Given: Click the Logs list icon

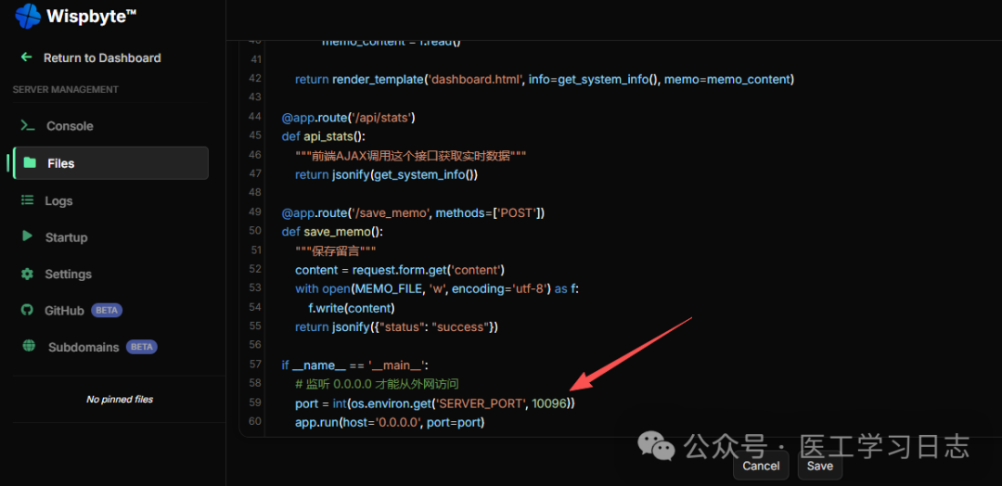Looking at the screenshot, I should [x=28, y=200].
